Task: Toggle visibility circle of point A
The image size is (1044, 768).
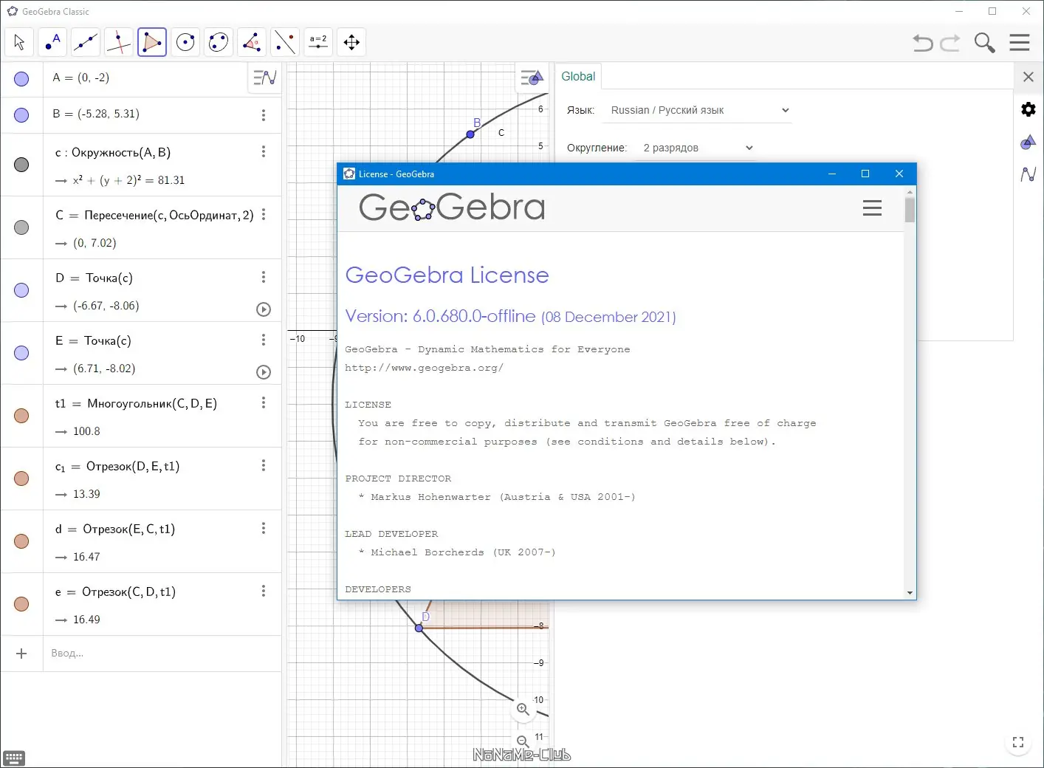Action: [x=21, y=78]
